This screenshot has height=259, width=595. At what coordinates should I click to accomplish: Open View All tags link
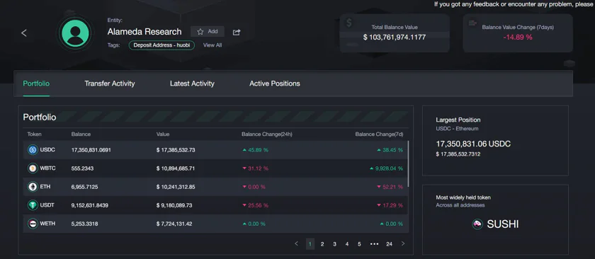212,45
